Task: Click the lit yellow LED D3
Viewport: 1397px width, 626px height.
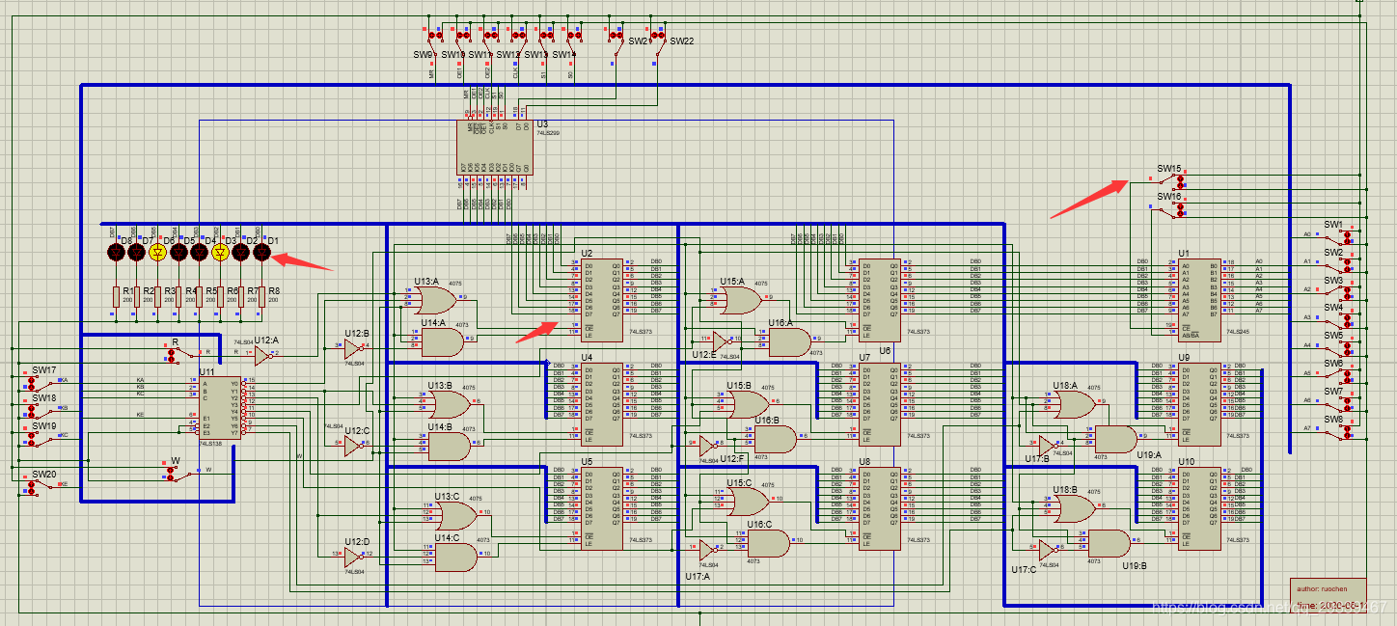Action: coord(220,253)
